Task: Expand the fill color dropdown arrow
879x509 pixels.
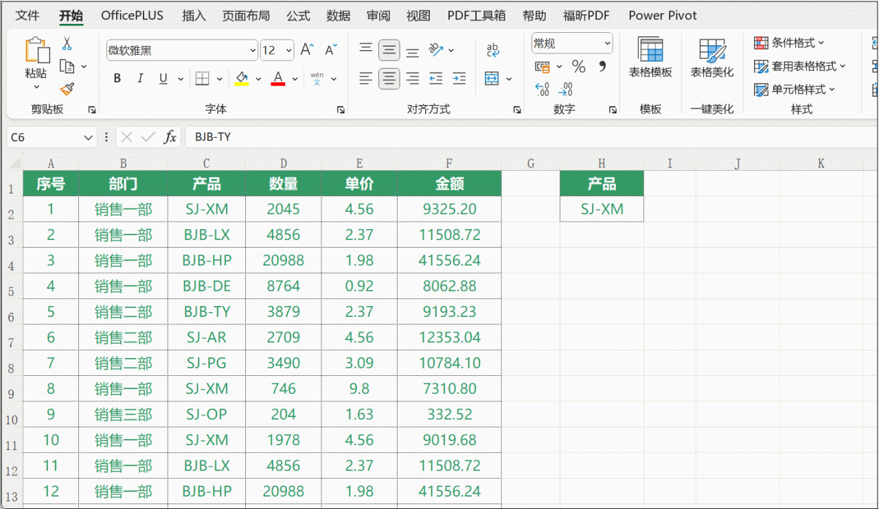Action: (258, 79)
